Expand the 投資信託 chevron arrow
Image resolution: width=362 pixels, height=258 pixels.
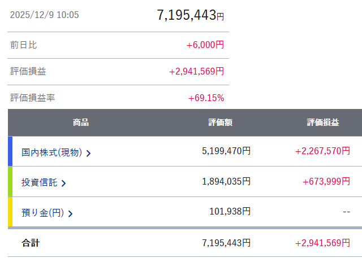(63, 183)
